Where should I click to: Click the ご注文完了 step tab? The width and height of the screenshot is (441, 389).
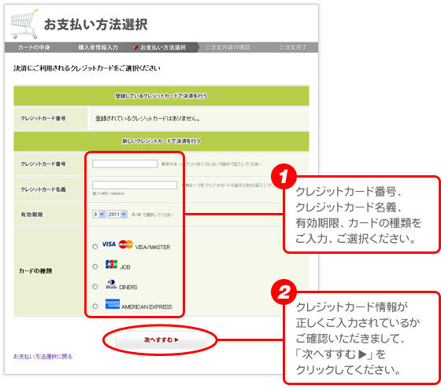[293, 47]
